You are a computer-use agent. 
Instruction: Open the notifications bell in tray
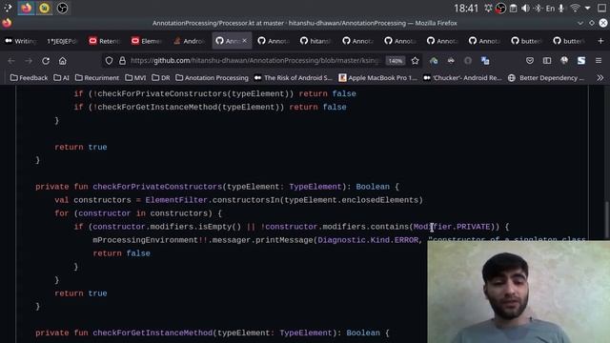488,9
